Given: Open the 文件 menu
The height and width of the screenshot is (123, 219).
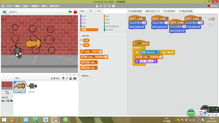Looking at the screenshot, I should pyautogui.click(x=10, y=5).
